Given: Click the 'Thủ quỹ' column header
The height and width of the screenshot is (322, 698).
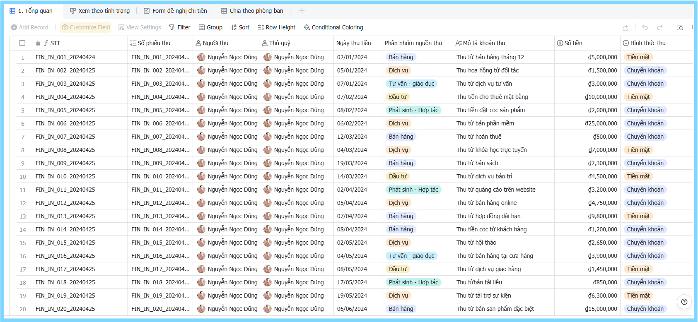Looking at the screenshot, I should pyautogui.click(x=297, y=43).
